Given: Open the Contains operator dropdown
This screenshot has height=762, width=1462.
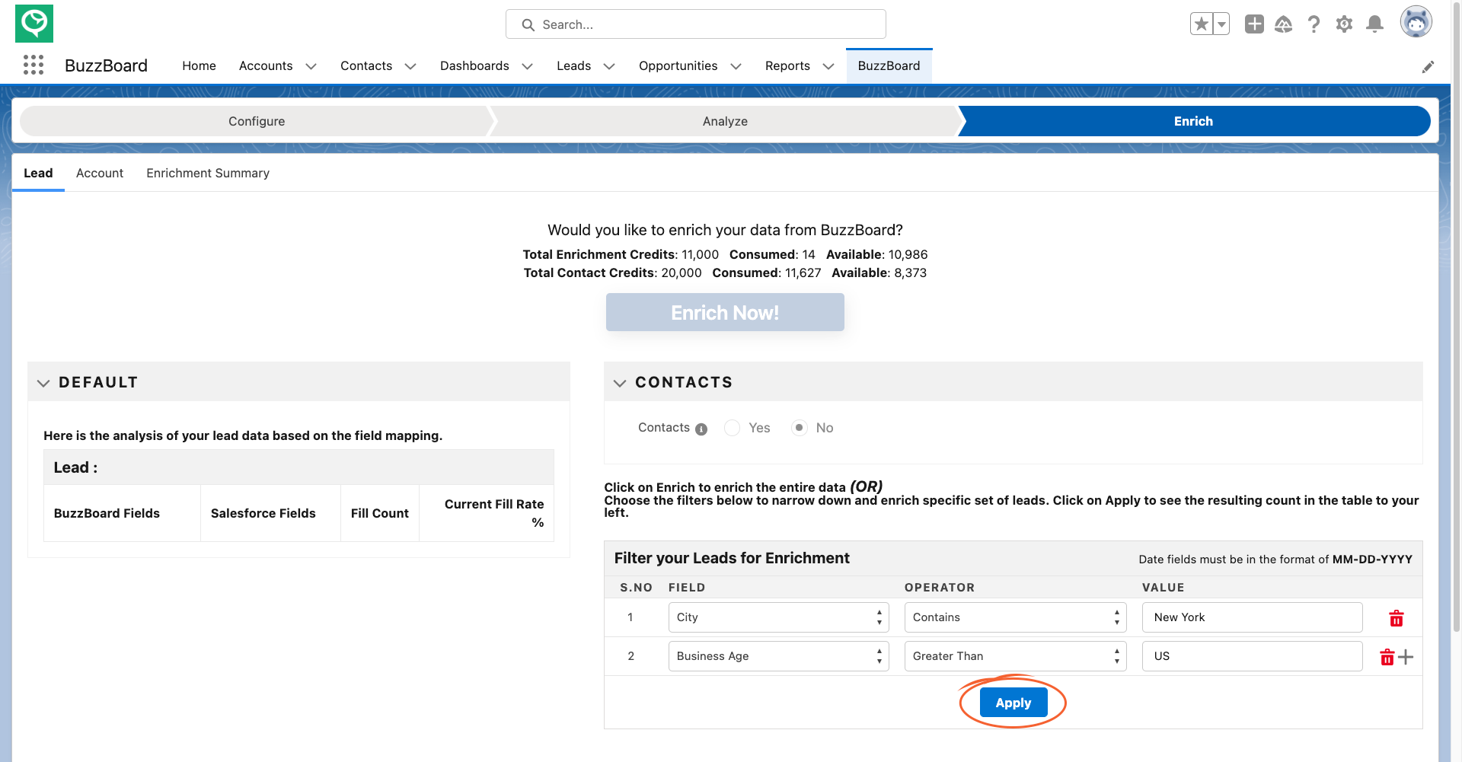Looking at the screenshot, I should click(1015, 617).
